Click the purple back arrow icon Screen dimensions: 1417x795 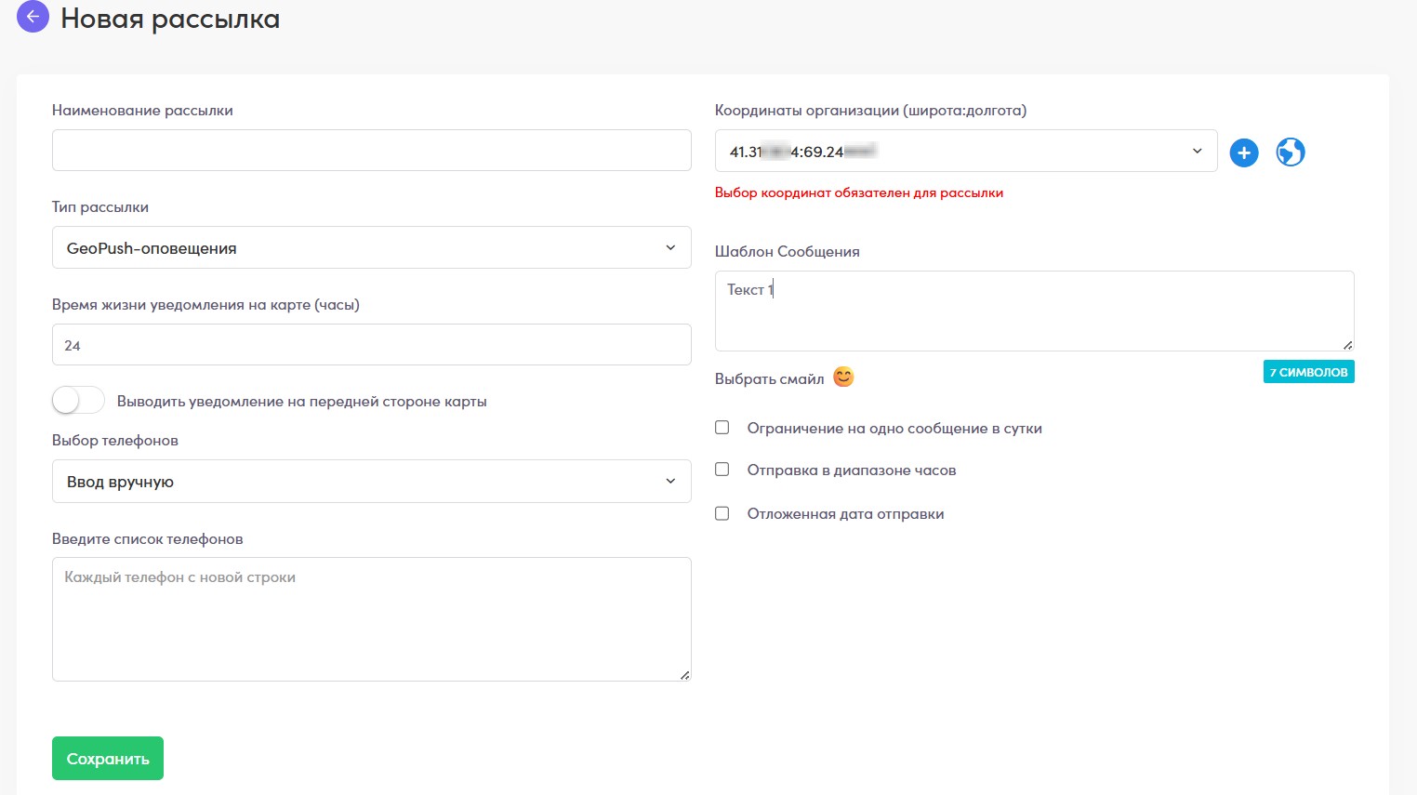click(33, 17)
